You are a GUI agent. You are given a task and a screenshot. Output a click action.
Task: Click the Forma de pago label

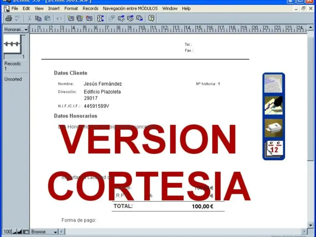tap(79, 220)
